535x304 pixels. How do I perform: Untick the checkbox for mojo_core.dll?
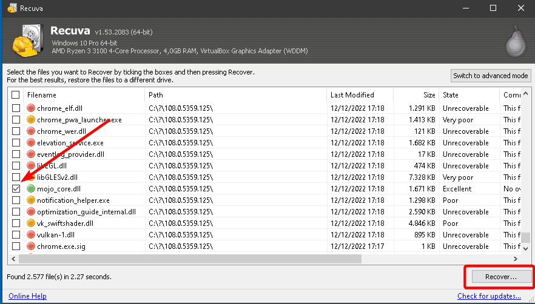[16, 188]
